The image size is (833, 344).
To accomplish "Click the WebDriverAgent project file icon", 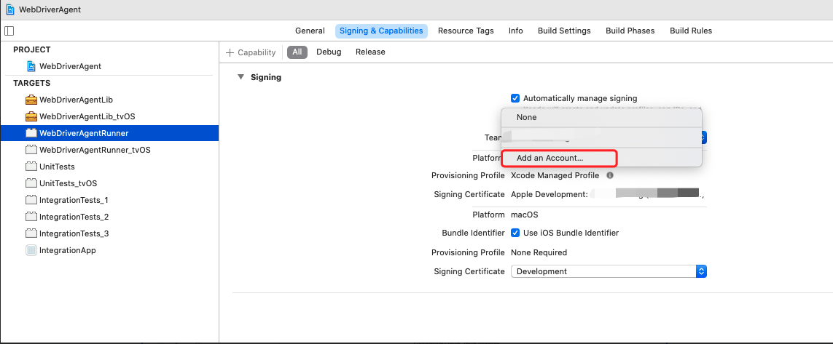I will (x=31, y=66).
